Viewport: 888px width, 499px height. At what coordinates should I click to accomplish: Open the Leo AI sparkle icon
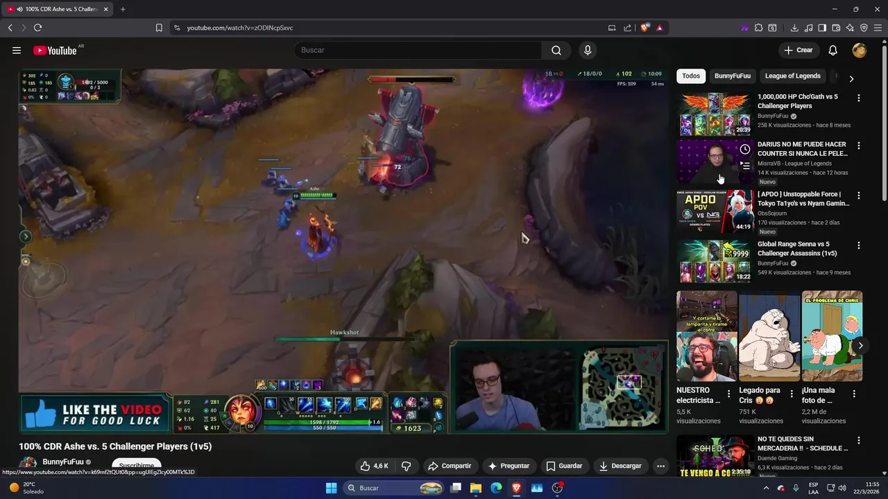pos(850,28)
